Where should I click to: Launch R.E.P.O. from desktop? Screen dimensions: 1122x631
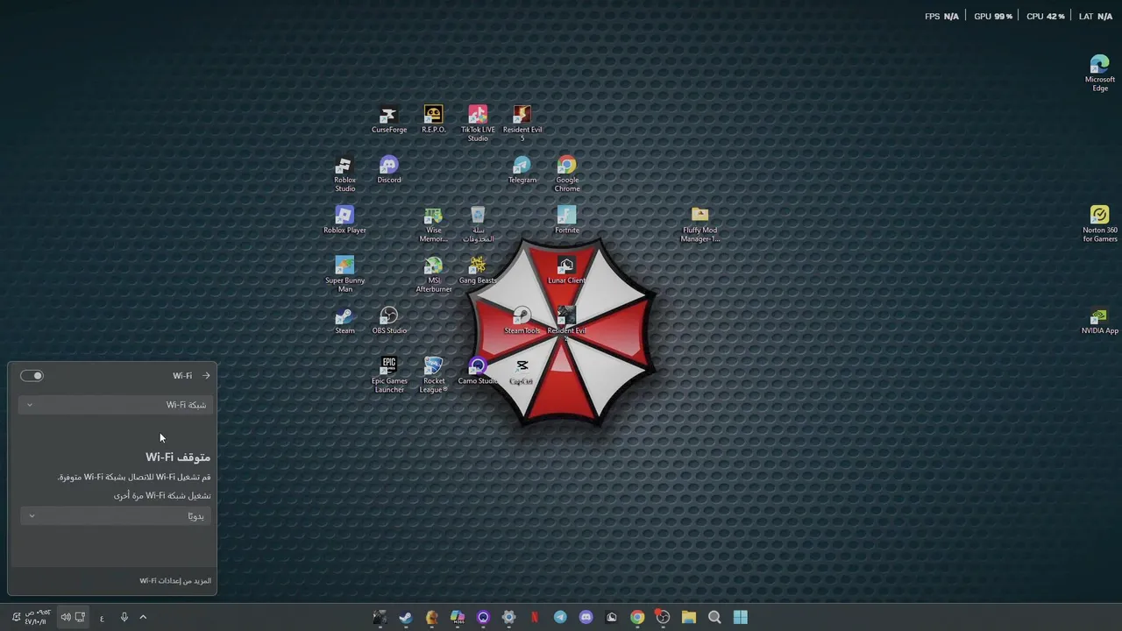pyautogui.click(x=433, y=120)
